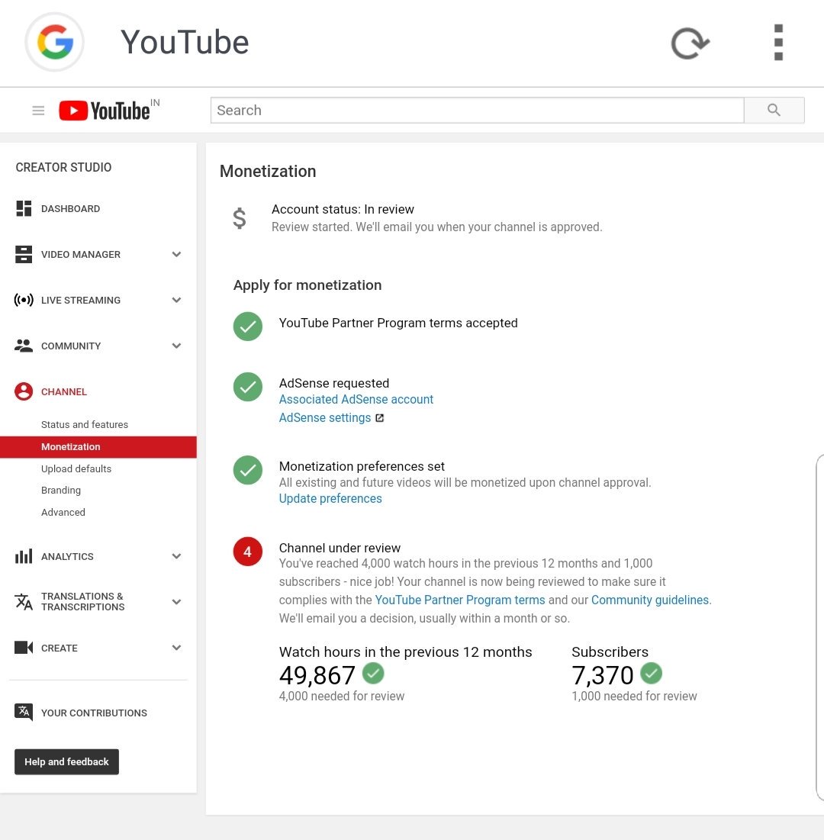Open Status and features page

click(x=85, y=424)
